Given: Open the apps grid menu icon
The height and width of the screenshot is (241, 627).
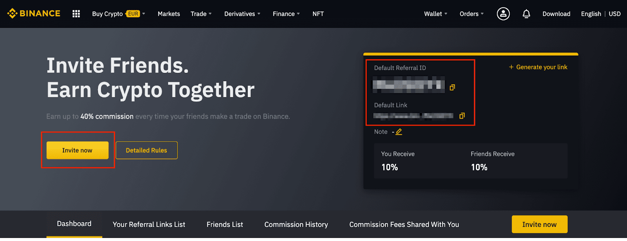Looking at the screenshot, I should (x=76, y=14).
